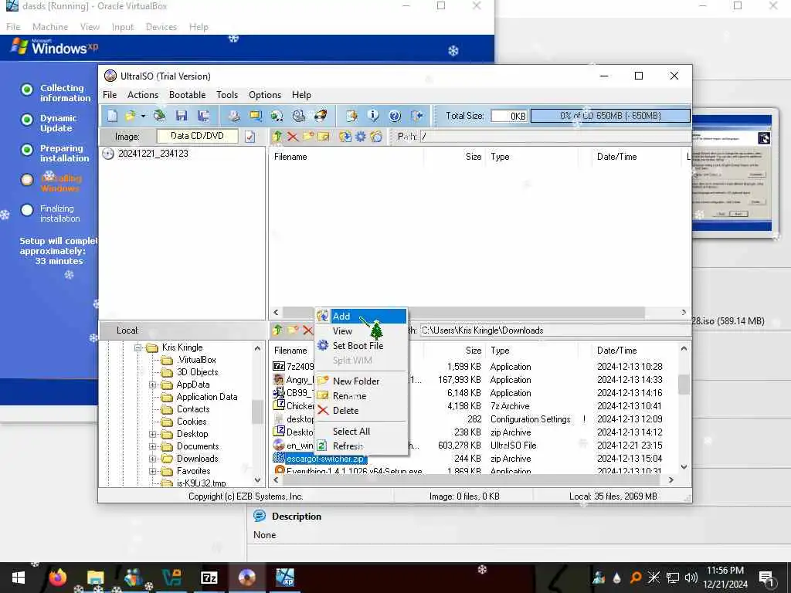Click the Exit door toolbar icon
Screen dimensions: 791x593
click(x=416, y=116)
